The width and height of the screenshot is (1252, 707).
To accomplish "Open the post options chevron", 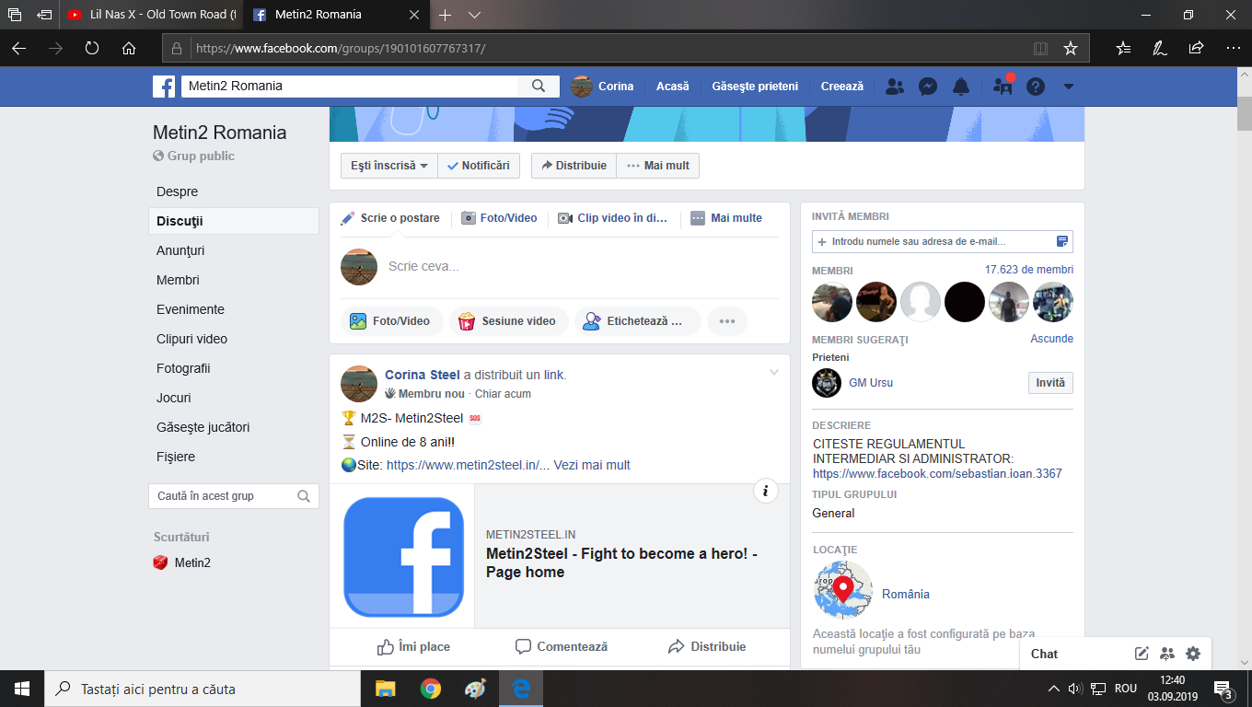I will coord(774,372).
